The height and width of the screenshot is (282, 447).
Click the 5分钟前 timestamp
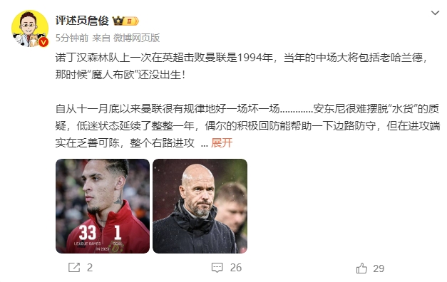(72, 38)
